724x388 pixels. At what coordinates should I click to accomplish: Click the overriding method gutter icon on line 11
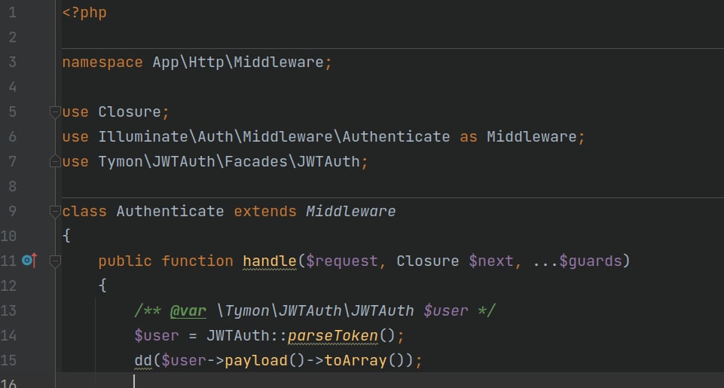coord(29,261)
